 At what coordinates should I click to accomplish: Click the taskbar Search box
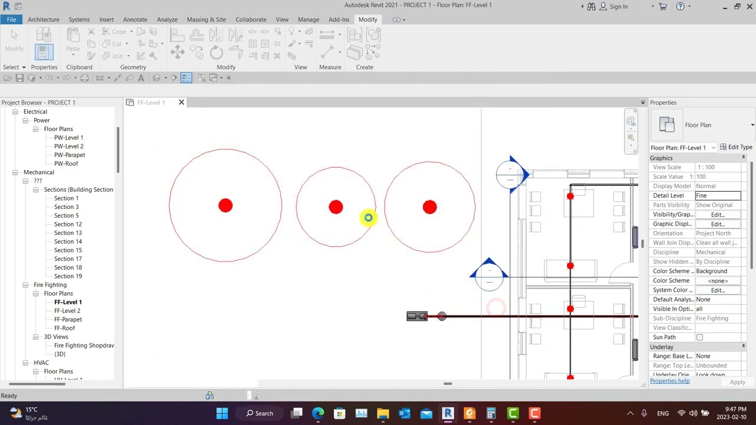pos(260,413)
